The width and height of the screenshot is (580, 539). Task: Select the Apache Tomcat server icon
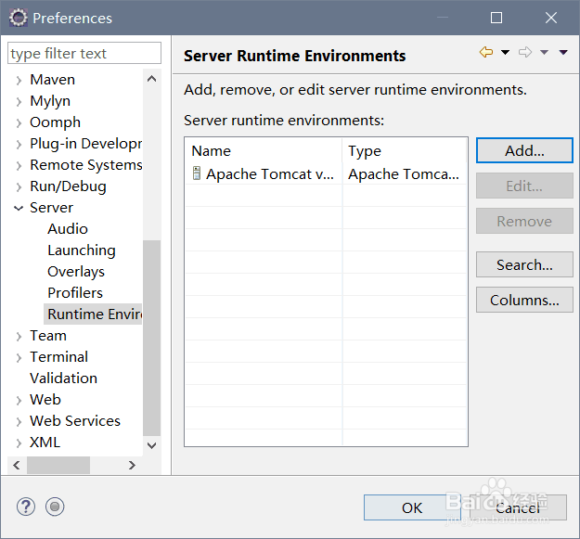(x=196, y=173)
